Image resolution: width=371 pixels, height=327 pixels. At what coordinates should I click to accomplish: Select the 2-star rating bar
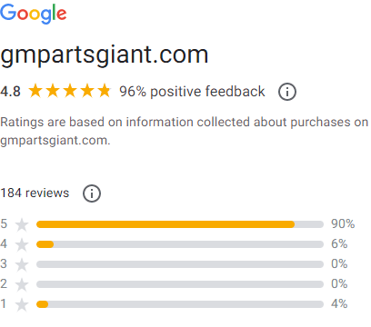tap(180, 284)
